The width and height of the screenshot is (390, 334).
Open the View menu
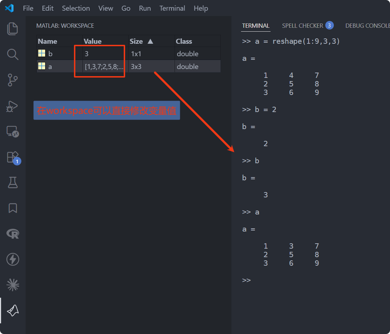pyautogui.click(x=106, y=8)
